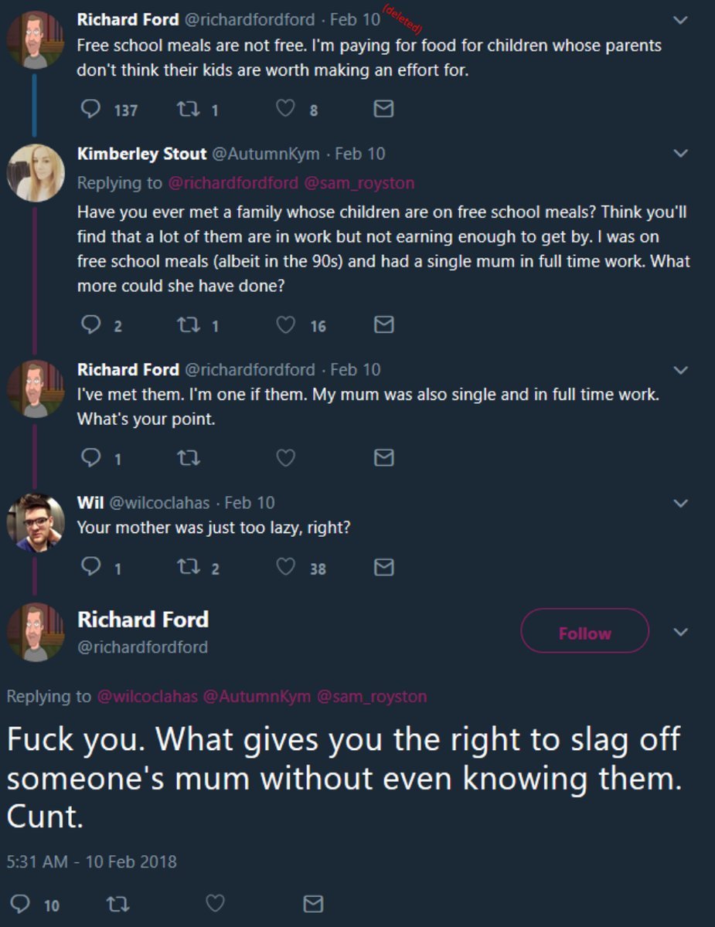Image resolution: width=715 pixels, height=927 pixels.
Task: Like Wil's tweet about lazy mother
Action: coord(286,569)
